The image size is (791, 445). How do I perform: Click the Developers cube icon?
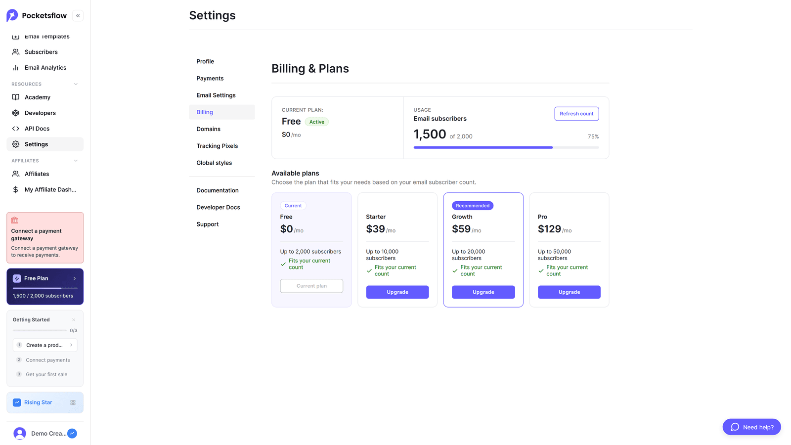[16, 113]
